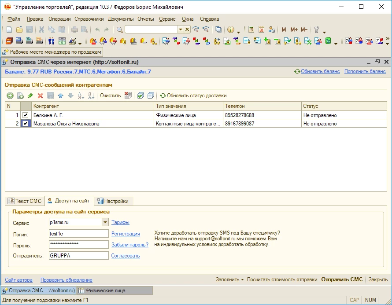Open the Отчеты menu

[x=145, y=19]
